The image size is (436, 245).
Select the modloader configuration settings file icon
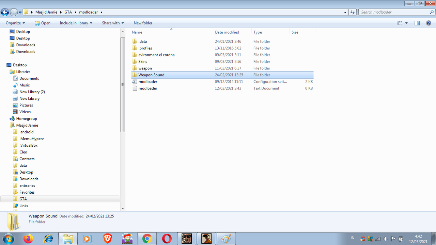tap(134, 82)
